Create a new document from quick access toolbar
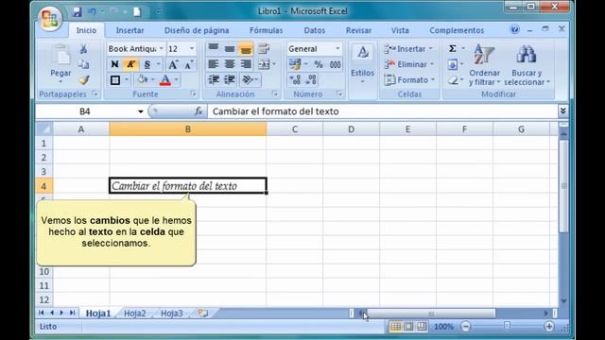Viewport: 605px width, 340px height. (137, 11)
